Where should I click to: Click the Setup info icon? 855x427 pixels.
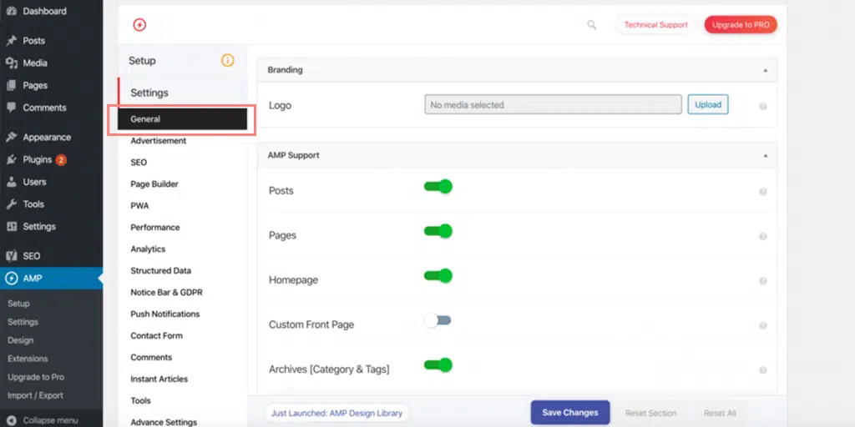227,60
